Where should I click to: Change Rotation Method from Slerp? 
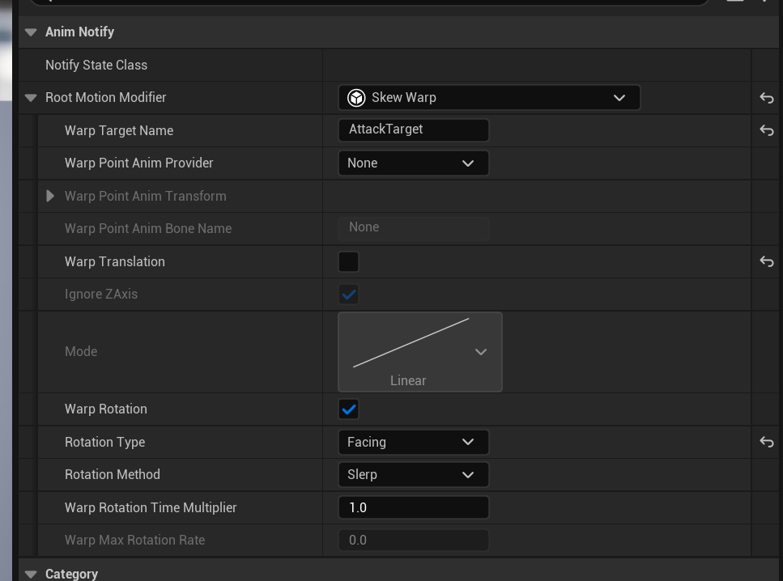click(413, 475)
